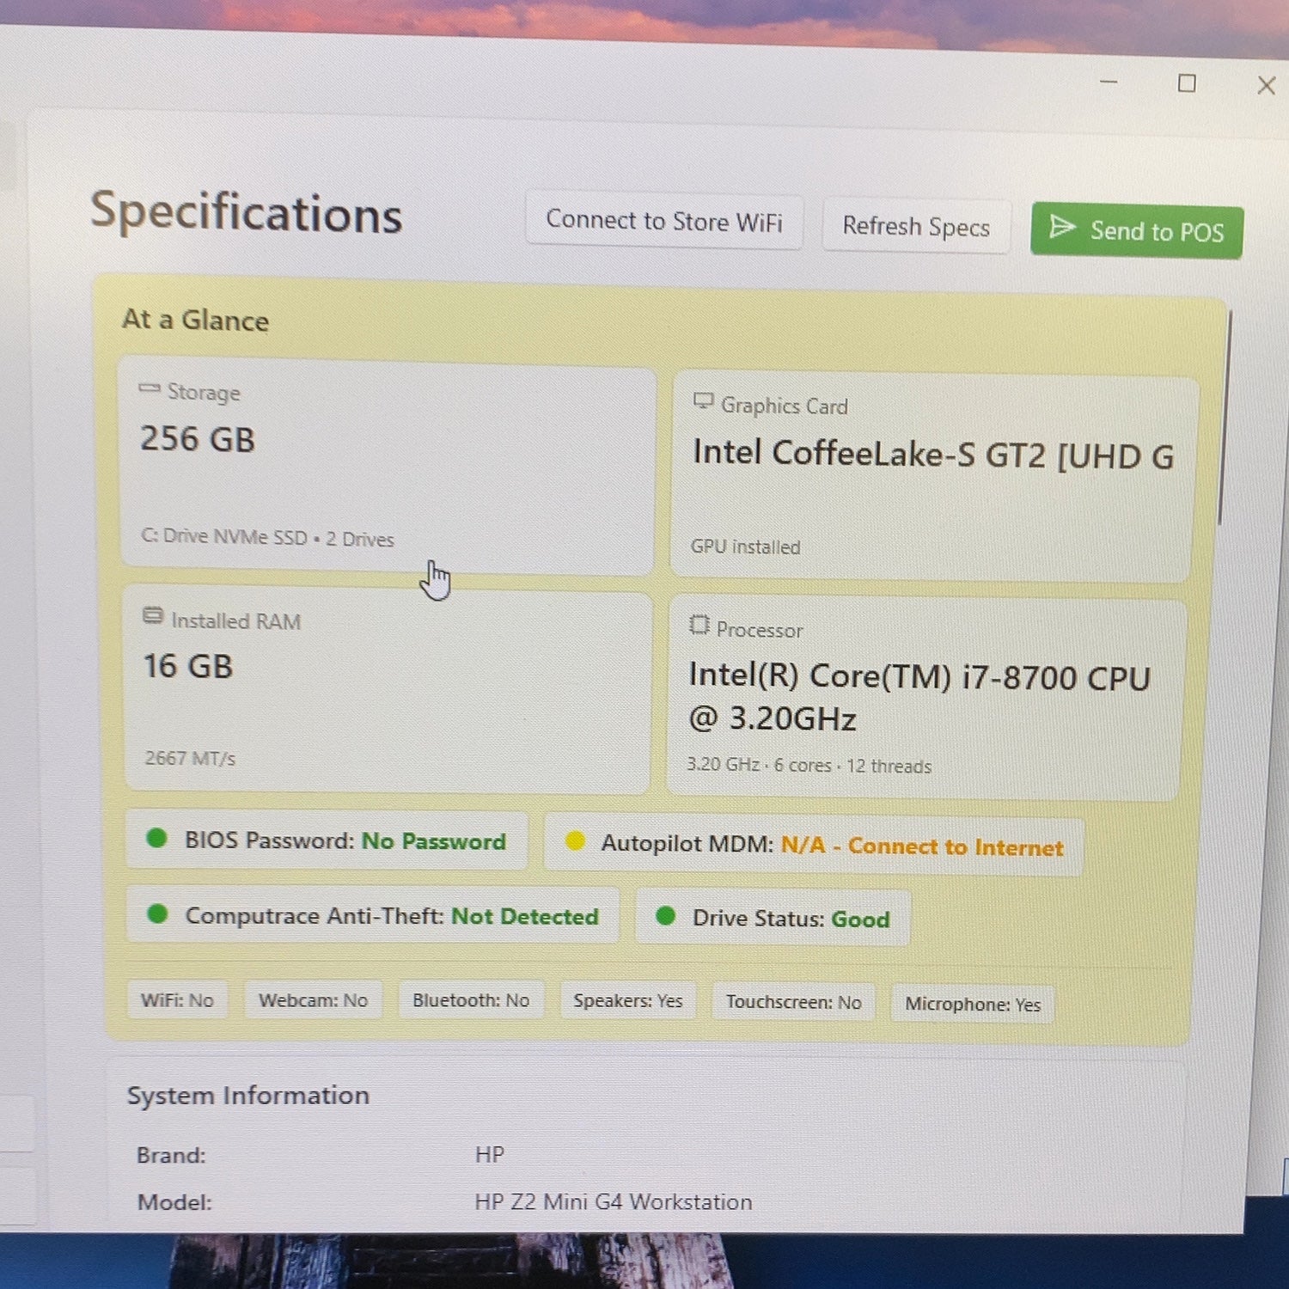The height and width of the screenshot is (1289, 1289).
Task: Click the Processor chip icon
Action: pos(699,625)
